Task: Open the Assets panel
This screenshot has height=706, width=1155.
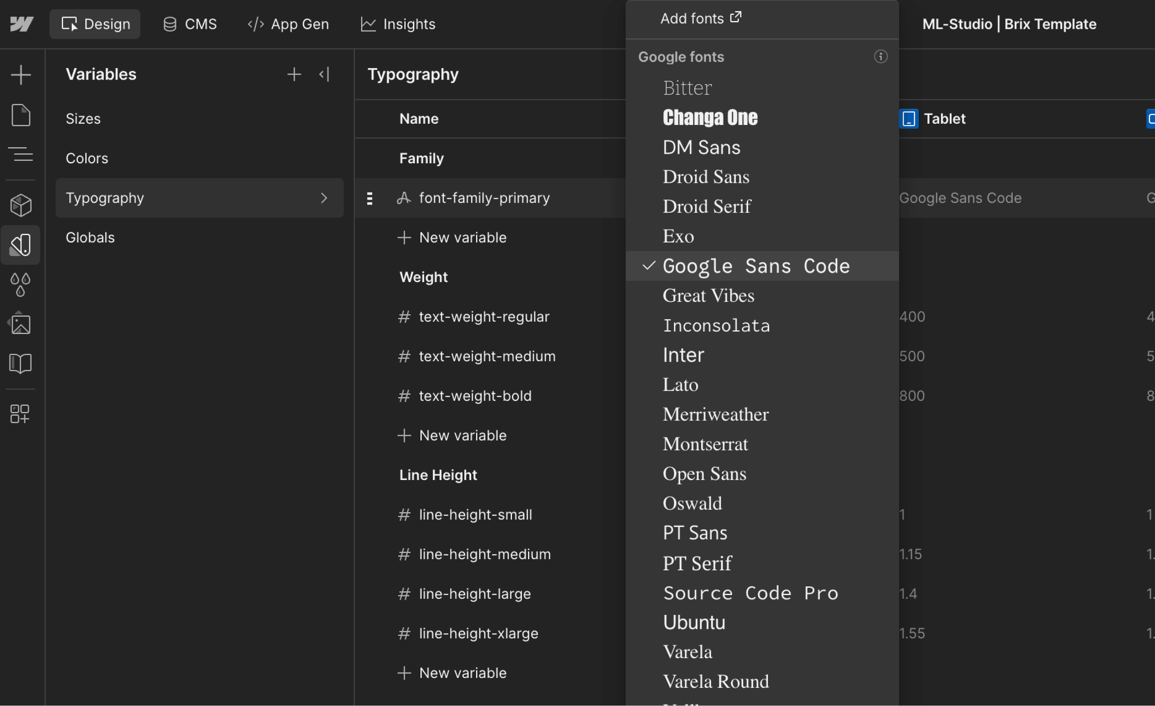Action: coord(21,323)
